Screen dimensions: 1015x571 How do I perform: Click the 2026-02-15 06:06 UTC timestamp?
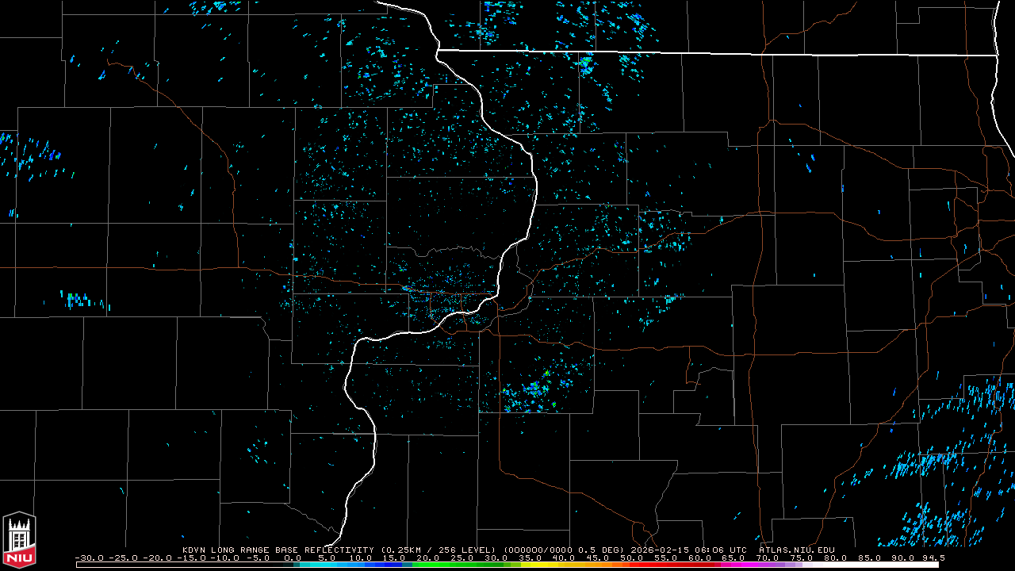pyautogui.click(x=688, y=550)
